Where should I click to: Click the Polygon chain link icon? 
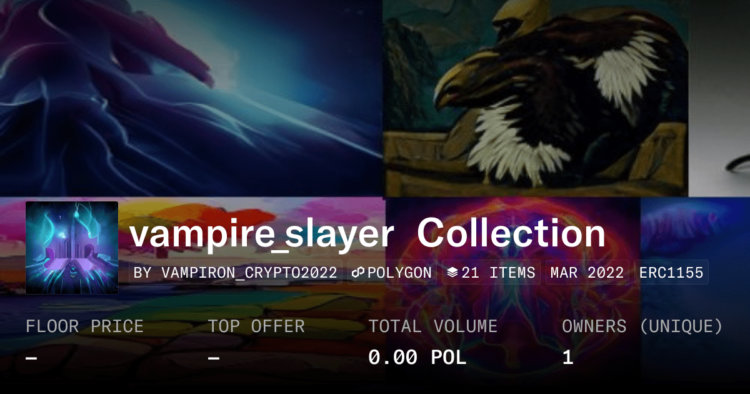(359, 273)
